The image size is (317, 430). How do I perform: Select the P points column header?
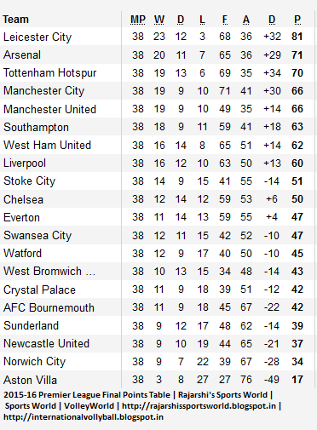[x=297, y=20]
